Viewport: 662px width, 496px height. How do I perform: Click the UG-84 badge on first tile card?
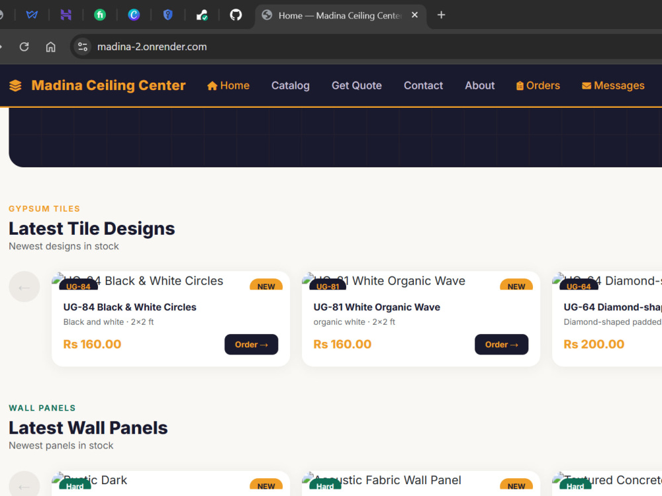(79, 286)
